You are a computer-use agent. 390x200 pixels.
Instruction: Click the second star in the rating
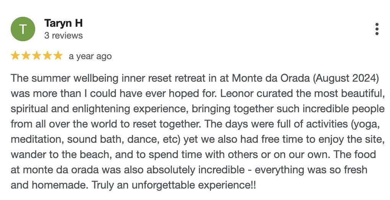coord(26,56)
